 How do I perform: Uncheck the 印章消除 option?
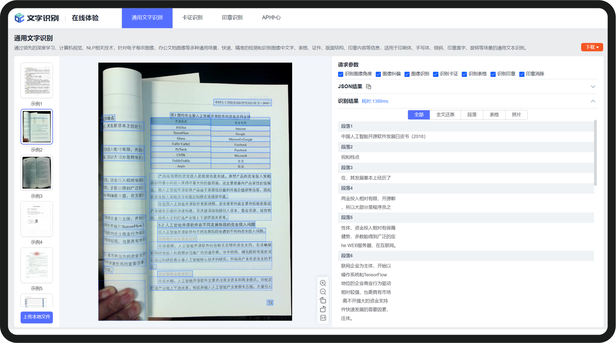[522, 74]
